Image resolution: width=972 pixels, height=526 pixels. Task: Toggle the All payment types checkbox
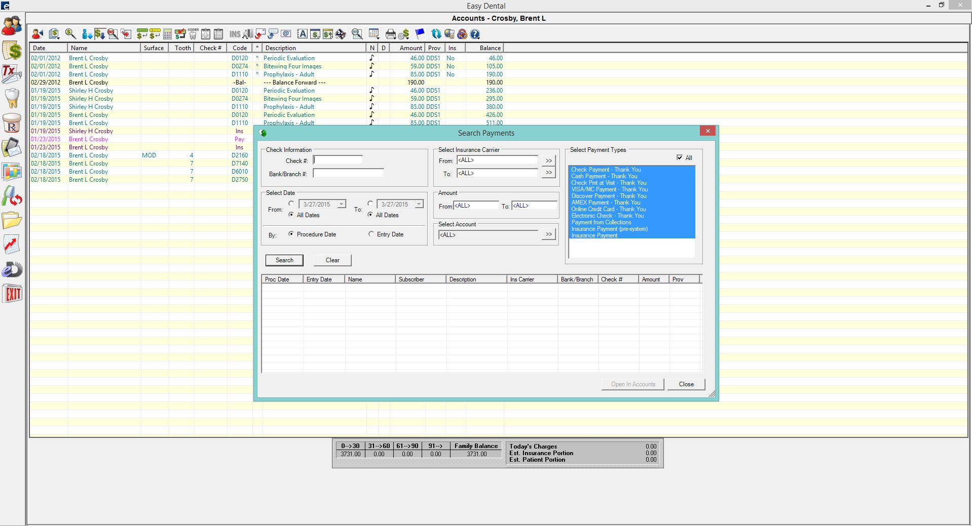pos(680,157)
